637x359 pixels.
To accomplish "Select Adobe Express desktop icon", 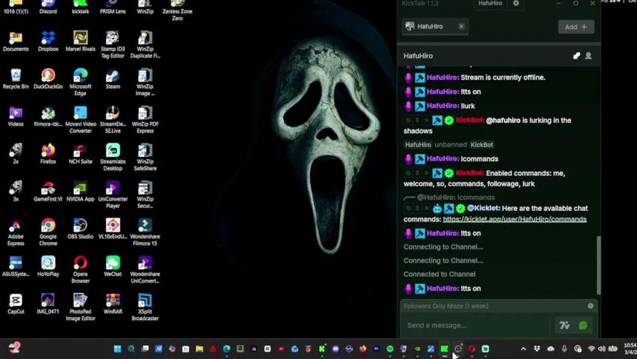I will click(x=15, y=232).
